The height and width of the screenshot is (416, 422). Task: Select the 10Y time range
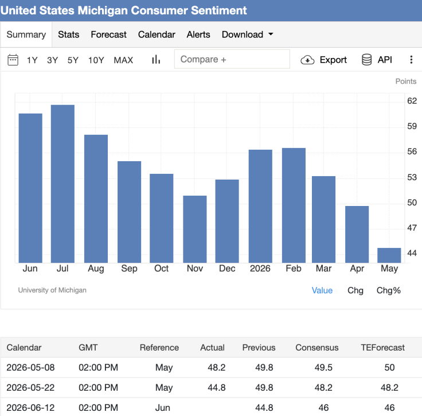pyautogui.click(x=96, y=60)
